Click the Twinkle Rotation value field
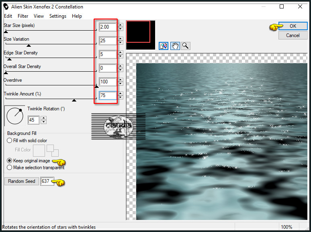The width and height of the screenshot is (311, 232). tap(33, 120)
